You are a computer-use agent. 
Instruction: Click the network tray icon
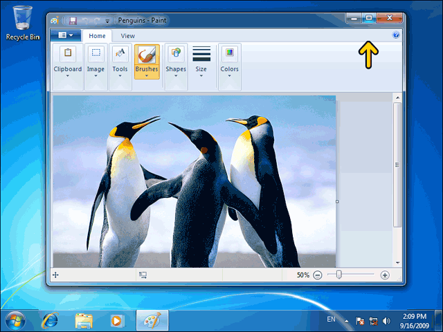374,321
